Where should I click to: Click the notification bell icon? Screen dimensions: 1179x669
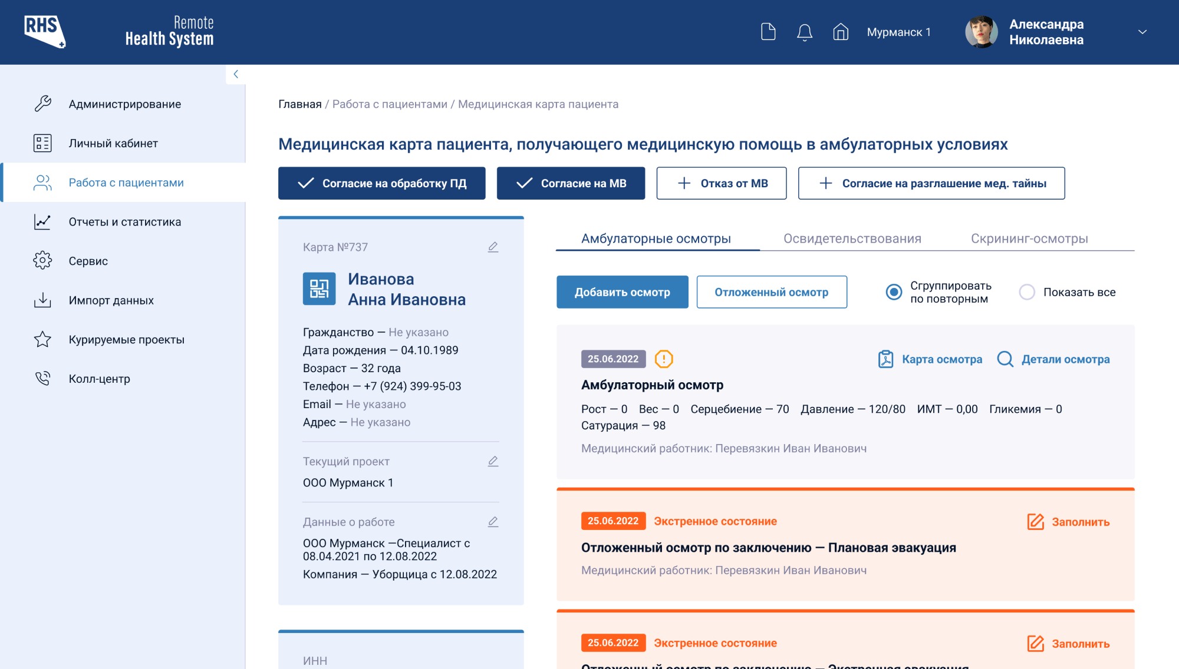coord(805,32)
